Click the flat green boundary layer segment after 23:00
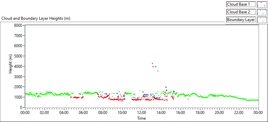The image size is (268, 122). pos(254,100)
